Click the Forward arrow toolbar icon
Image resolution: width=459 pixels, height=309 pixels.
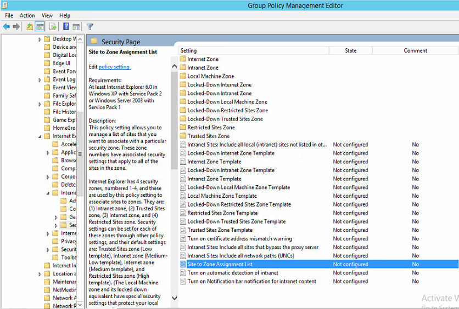16,27
